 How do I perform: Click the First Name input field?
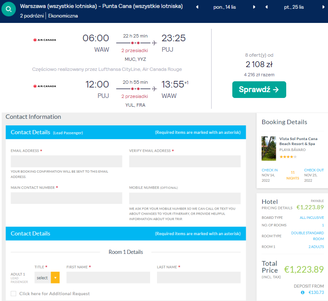click(108, 277)
